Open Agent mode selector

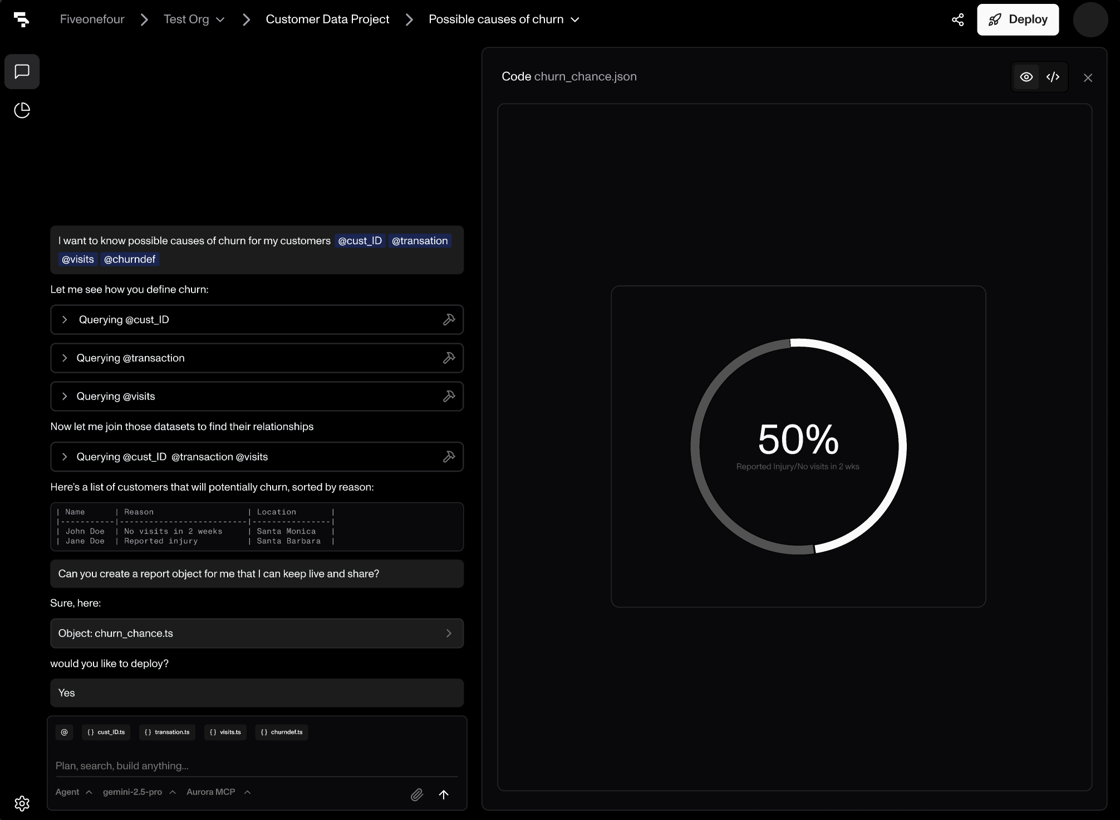coord(74,792)
